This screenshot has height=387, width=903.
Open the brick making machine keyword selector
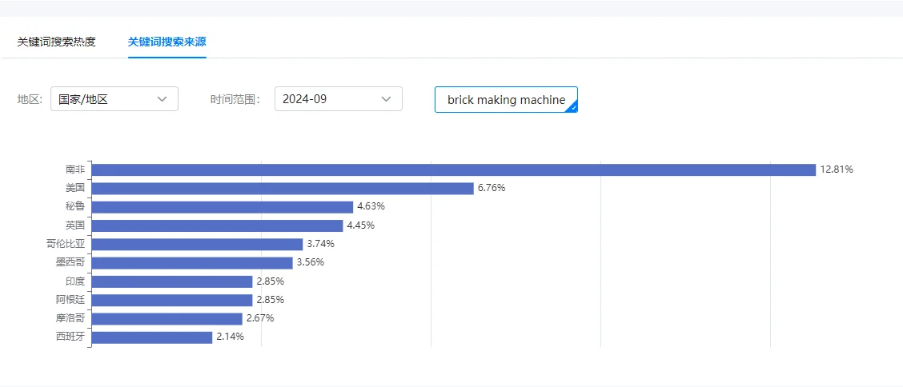coord(505,100)
